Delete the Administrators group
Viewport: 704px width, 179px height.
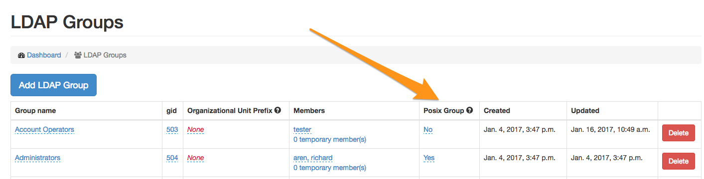[678, 161]
